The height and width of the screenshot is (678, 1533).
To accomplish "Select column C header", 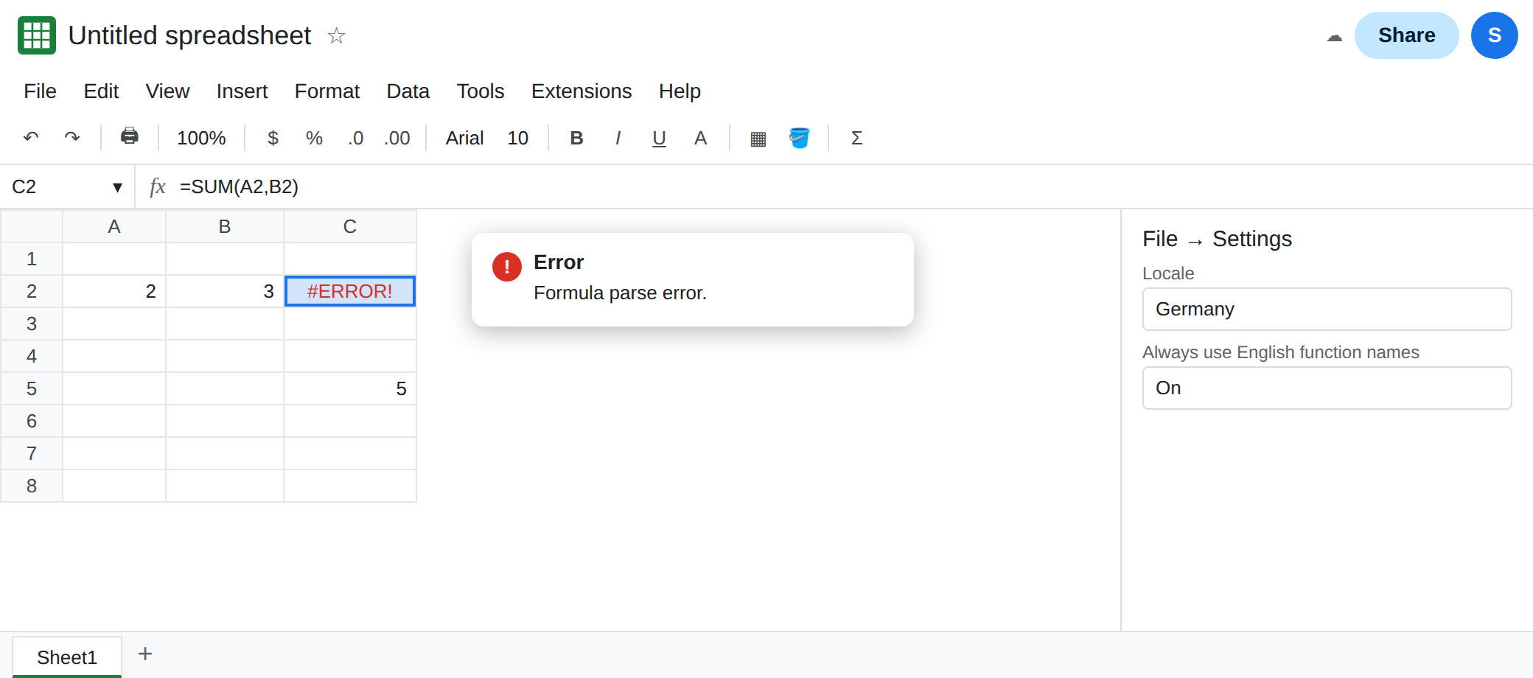I will [350, 226].
